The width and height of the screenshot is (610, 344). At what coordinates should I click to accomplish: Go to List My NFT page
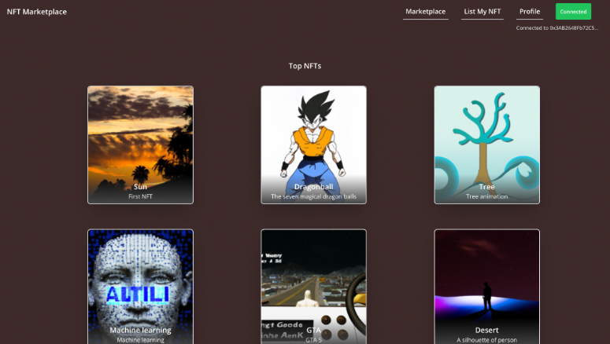click(x=482, y=12)
